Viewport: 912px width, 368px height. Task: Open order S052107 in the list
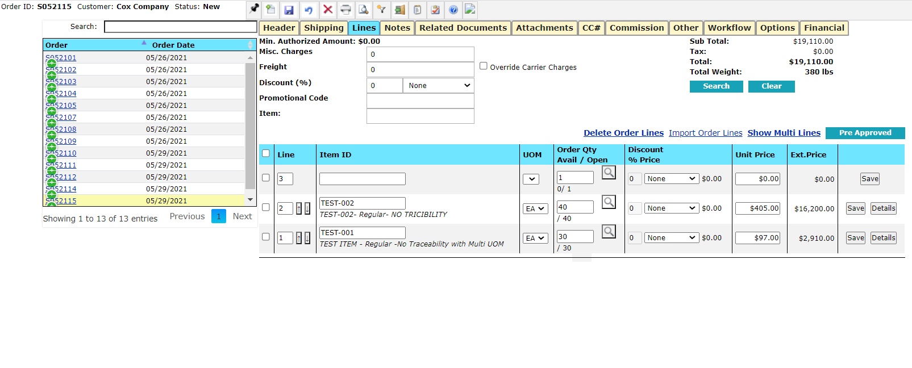coord(61,118)
